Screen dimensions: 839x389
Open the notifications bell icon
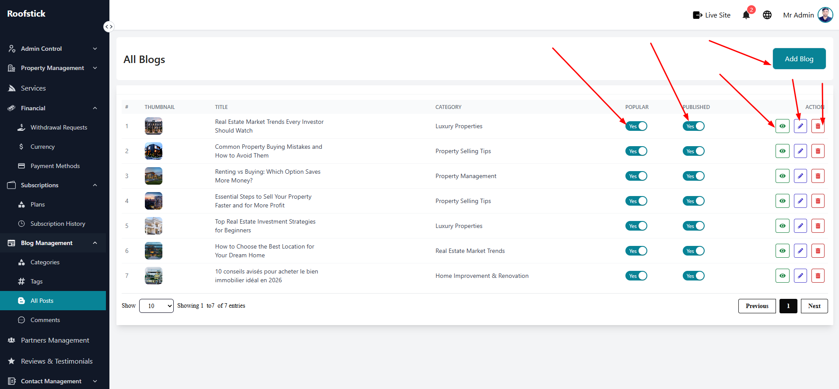pos(746,15)
